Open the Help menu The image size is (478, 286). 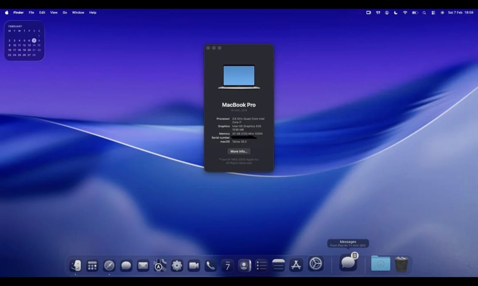click(x=93, y=12)
